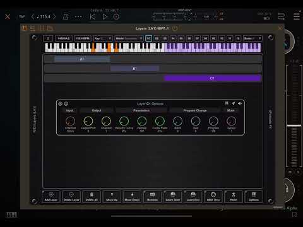Select the second orange list view icon
This screenshot has width=303, height=227.
tap(32, 28)
